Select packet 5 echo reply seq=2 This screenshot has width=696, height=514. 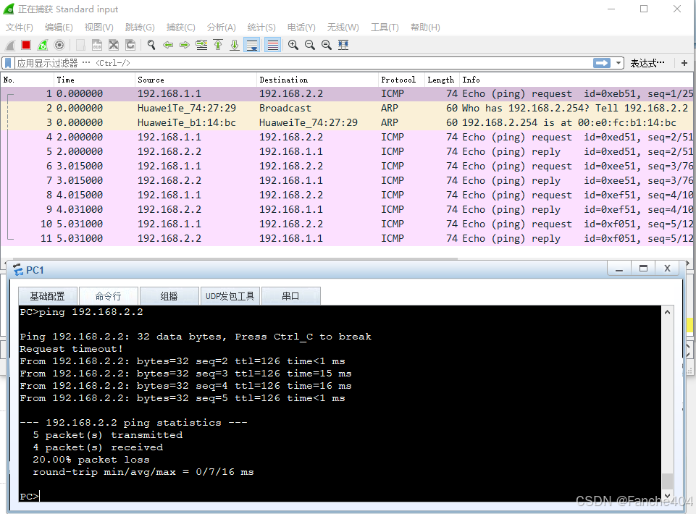point(347,152)
